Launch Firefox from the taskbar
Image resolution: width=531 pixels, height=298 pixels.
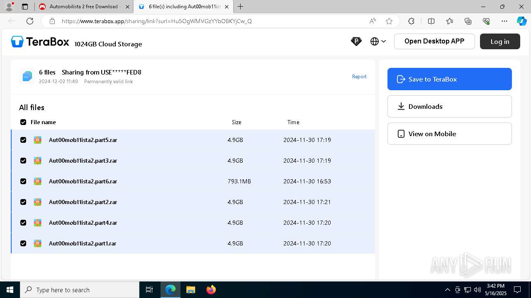(211, 290)
